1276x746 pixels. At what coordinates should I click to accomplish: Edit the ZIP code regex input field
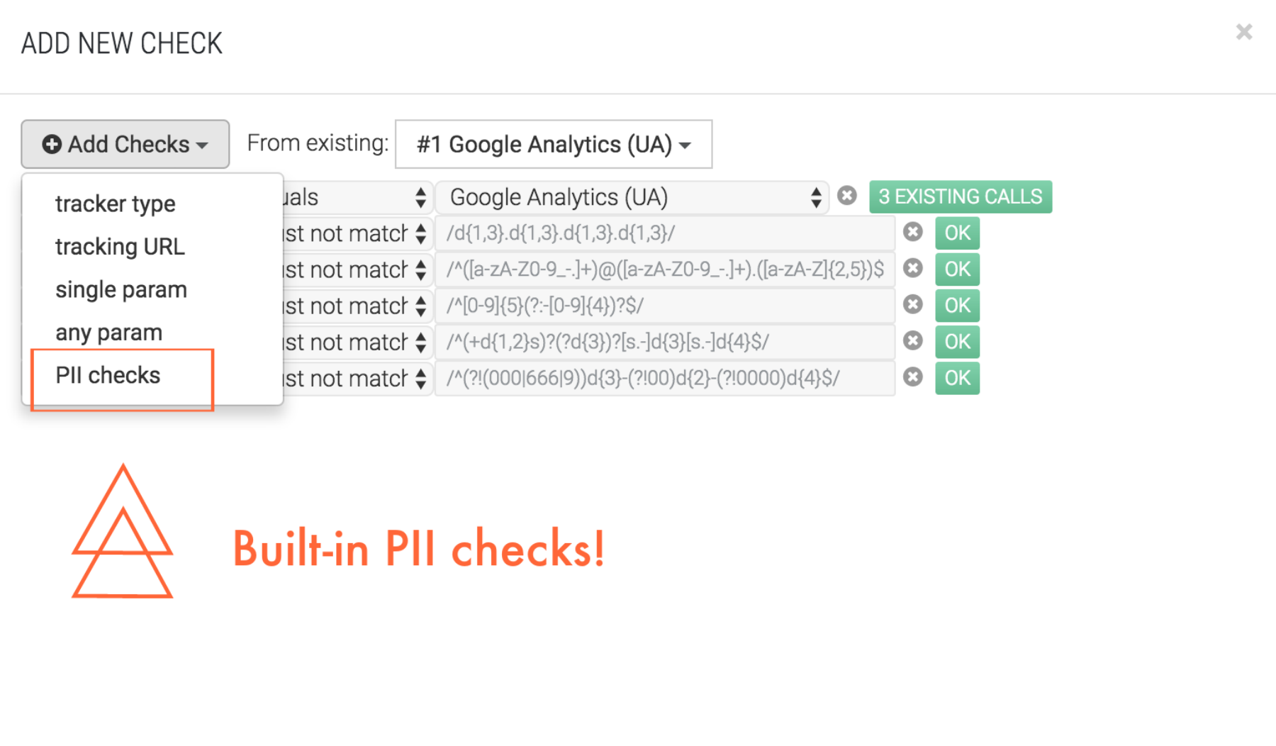(665, 306)
